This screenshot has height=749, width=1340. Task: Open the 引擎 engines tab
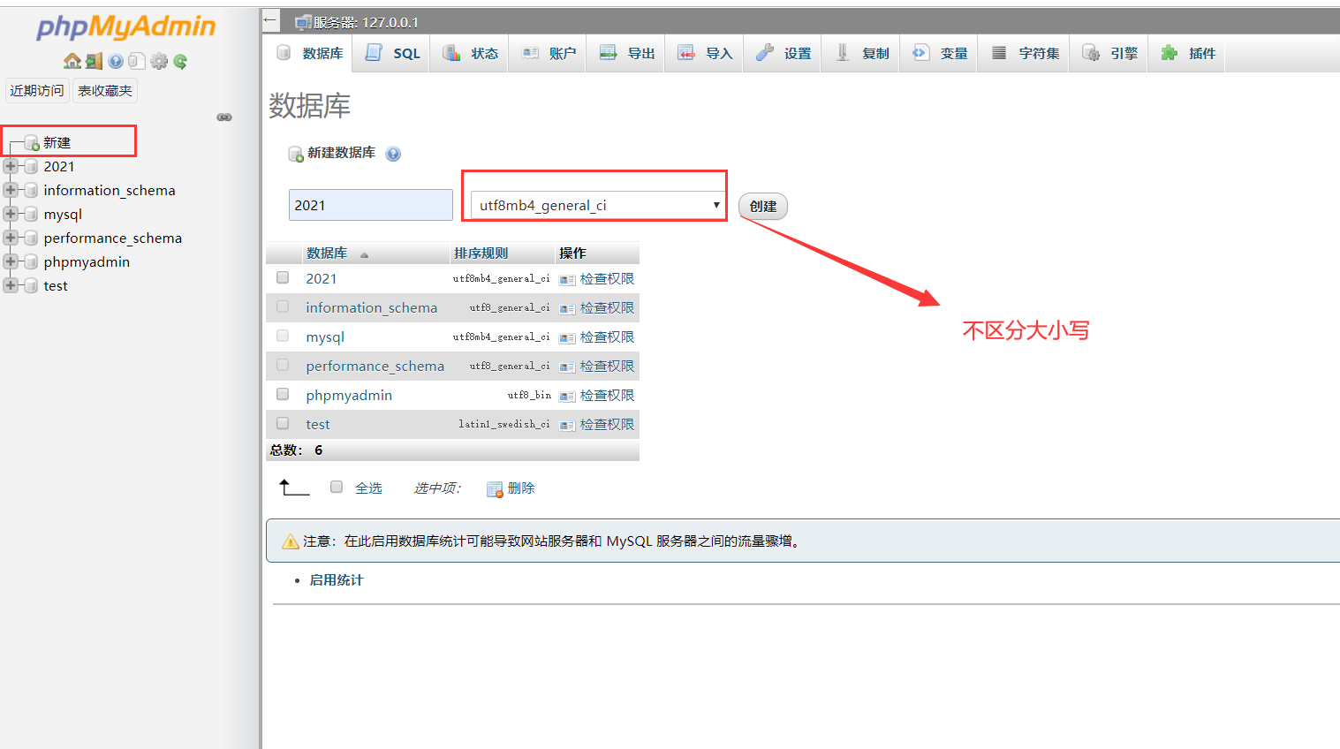(x=1109, y=53)
